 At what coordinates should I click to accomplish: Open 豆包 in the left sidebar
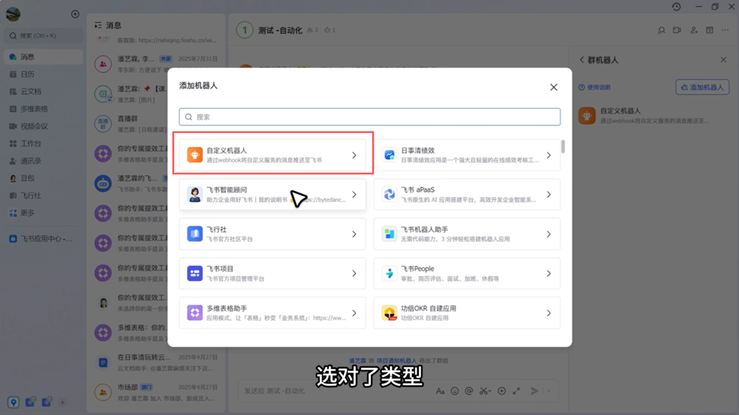43,178
